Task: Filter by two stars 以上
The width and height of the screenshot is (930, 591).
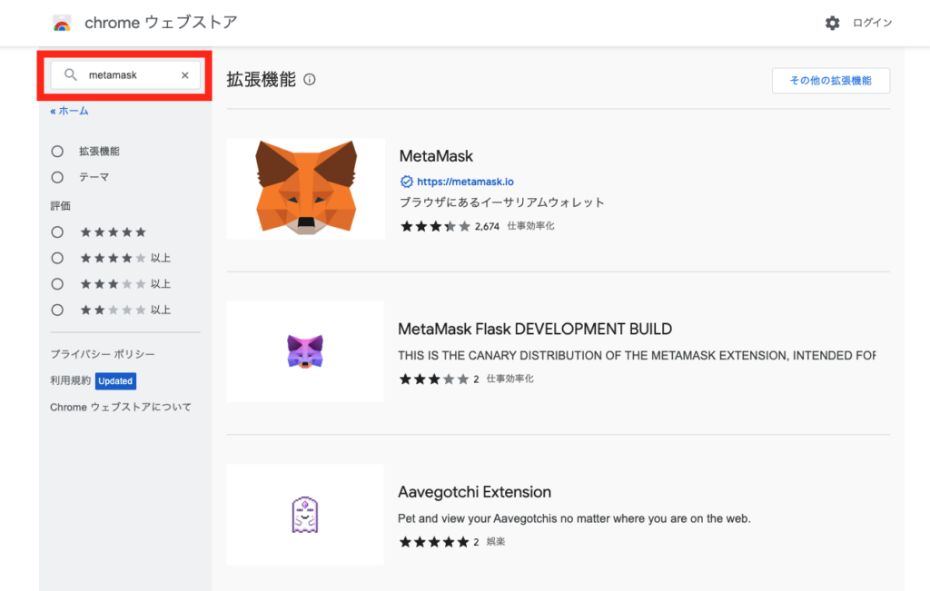Action: tap(57, 310)
